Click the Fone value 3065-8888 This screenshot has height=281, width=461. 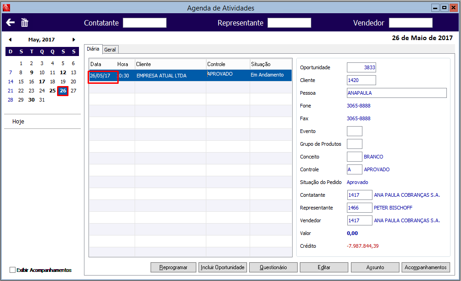358,106
